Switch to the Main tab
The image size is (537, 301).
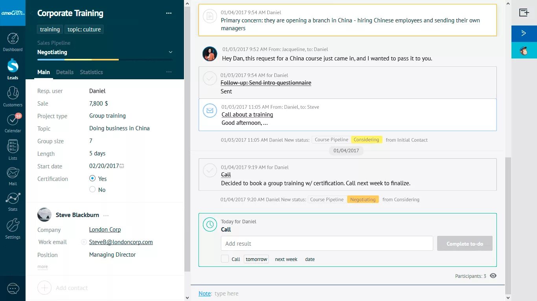[44, 72]
